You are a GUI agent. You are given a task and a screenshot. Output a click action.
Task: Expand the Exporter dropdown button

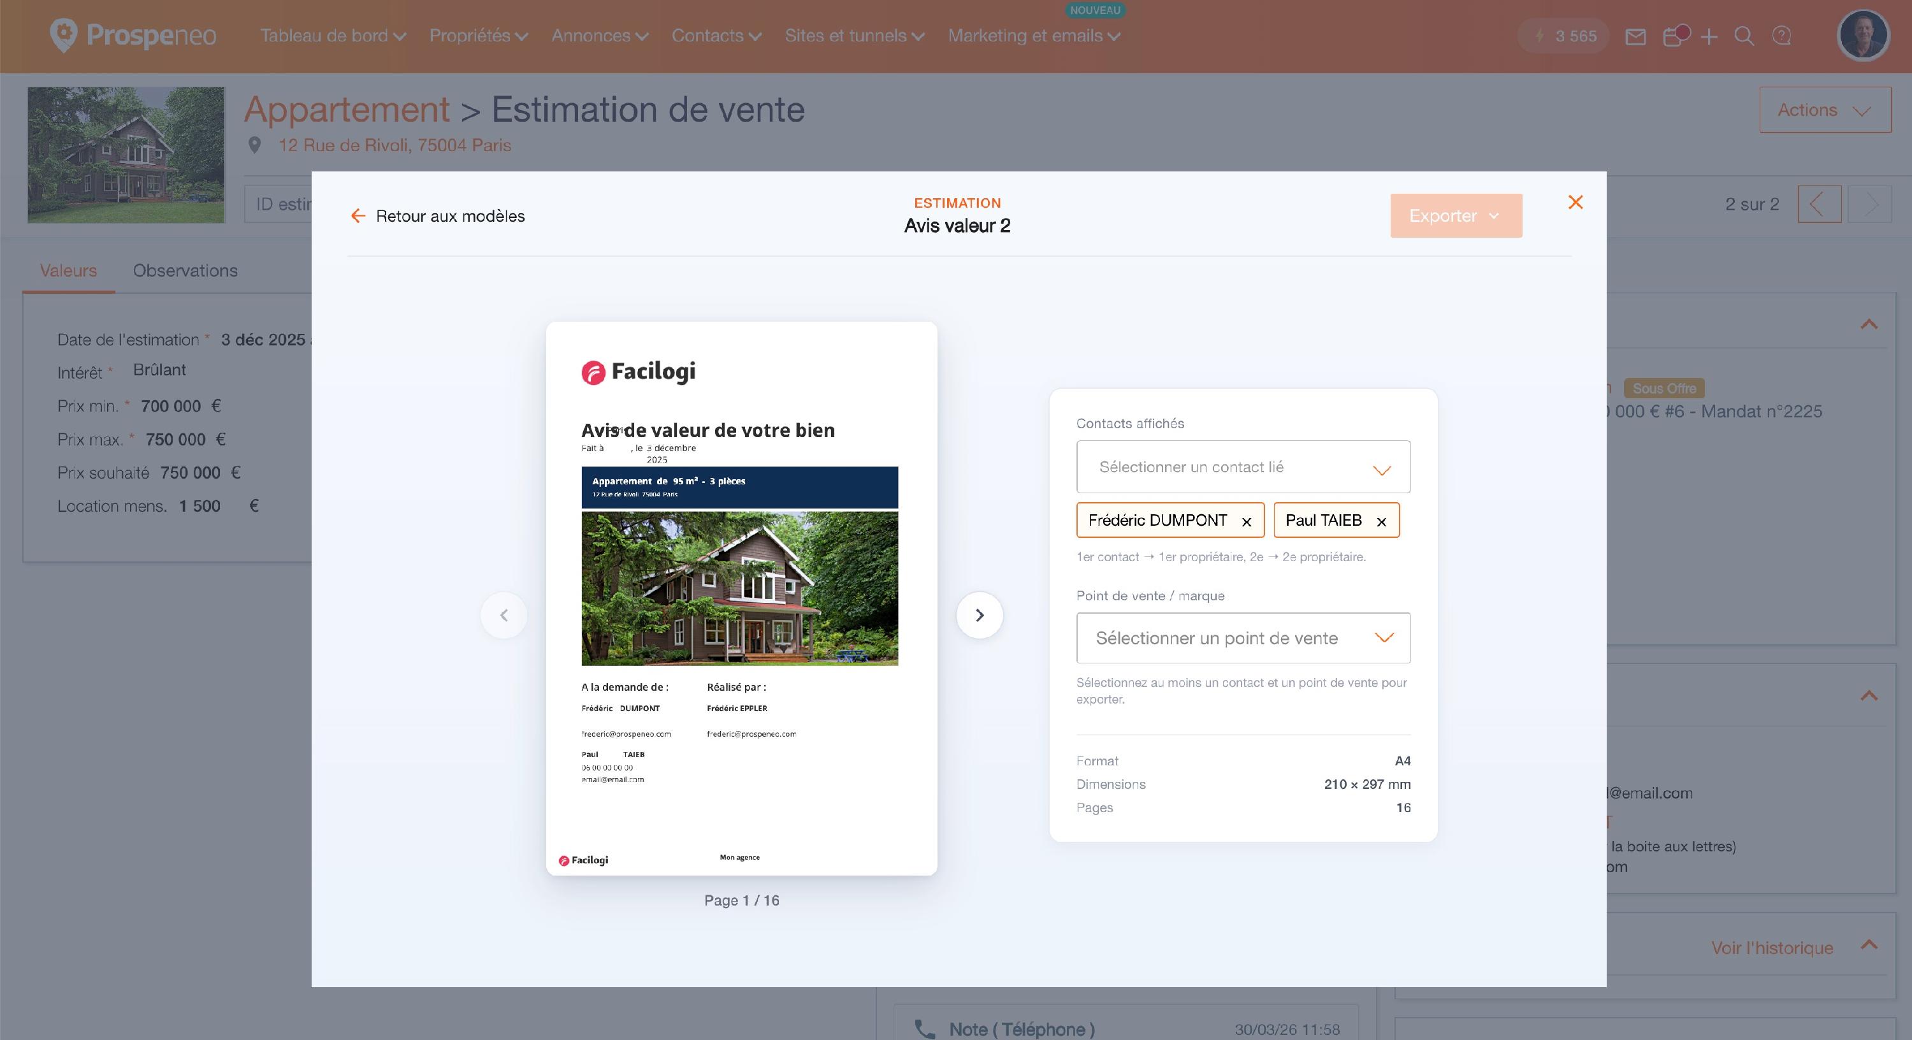[x=1456, y=216]
